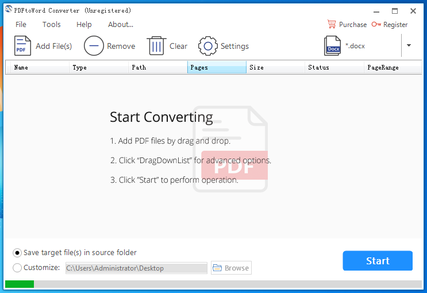The width and height of the screenshot is (427, 293).
Task: Click the Purchase link text
Action: pyautogui.click(x=353, y=25)
